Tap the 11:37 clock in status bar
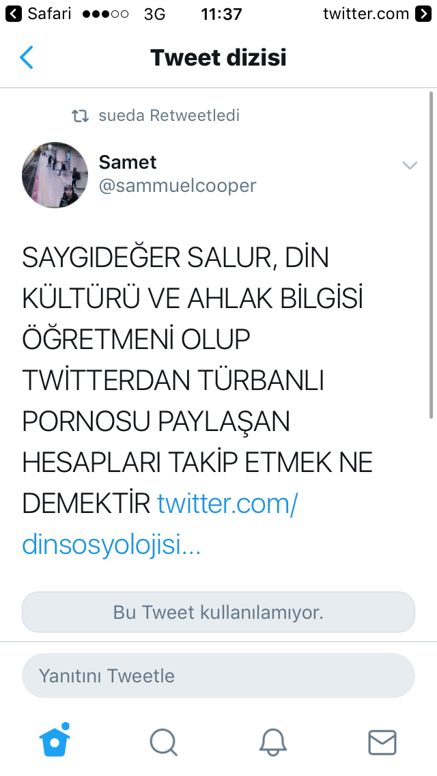The width and height of the screenshot is (437, 776). 221,14
